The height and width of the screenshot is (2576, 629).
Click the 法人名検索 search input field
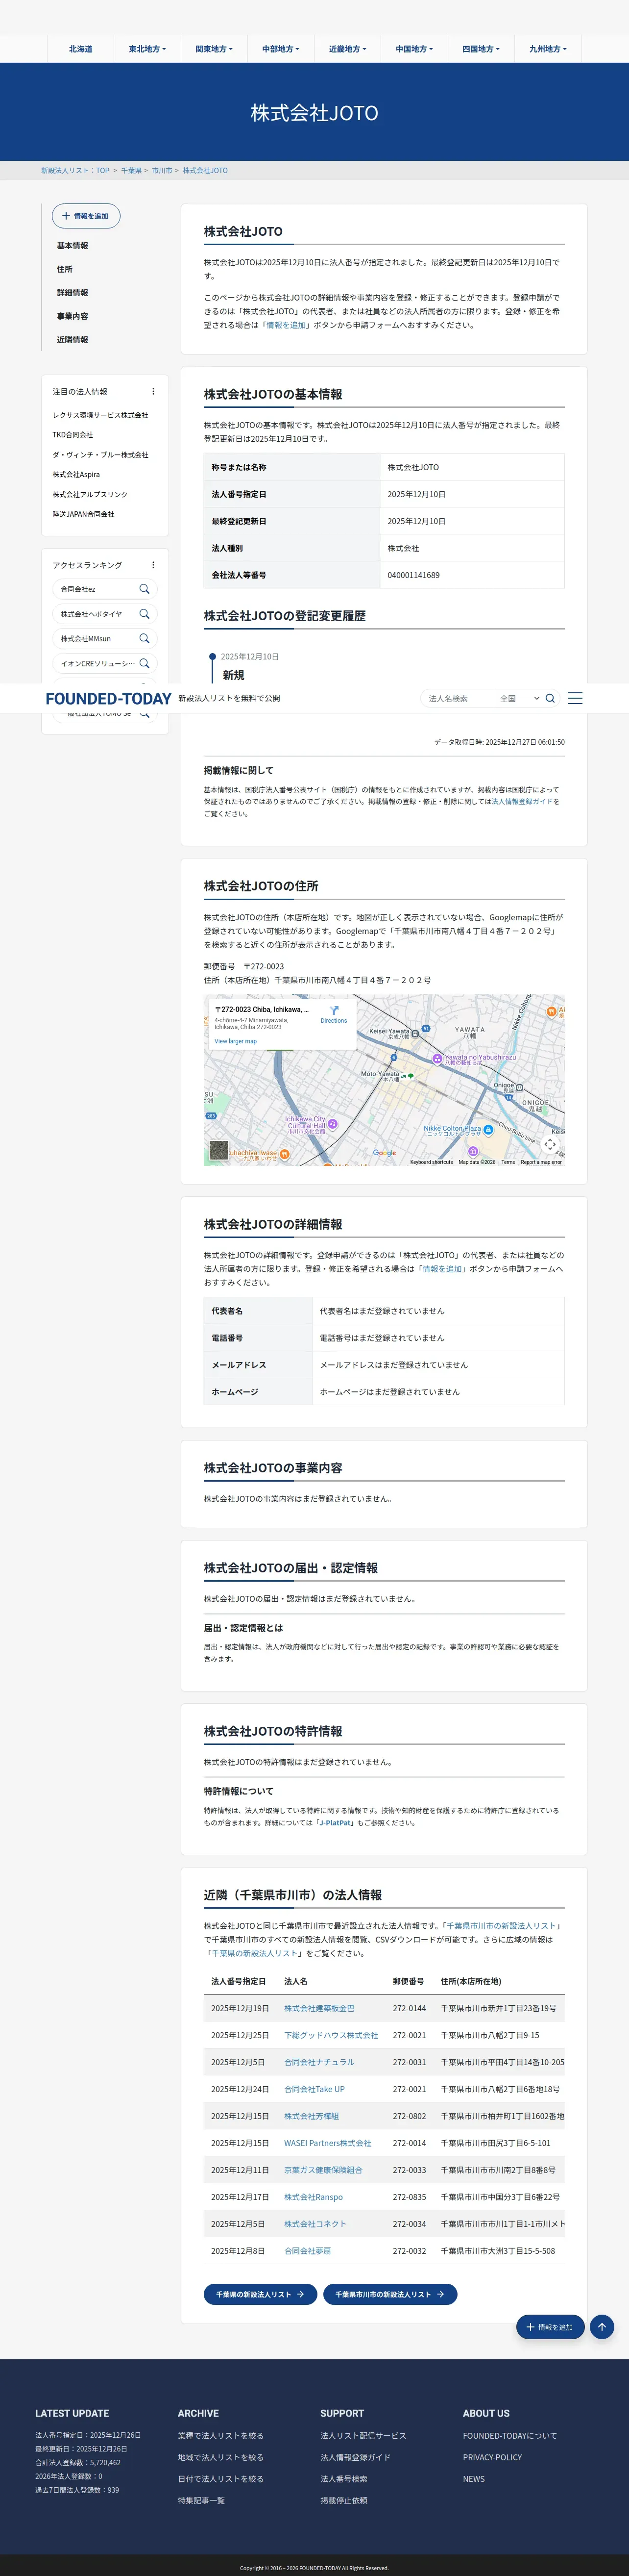(457, 698)
